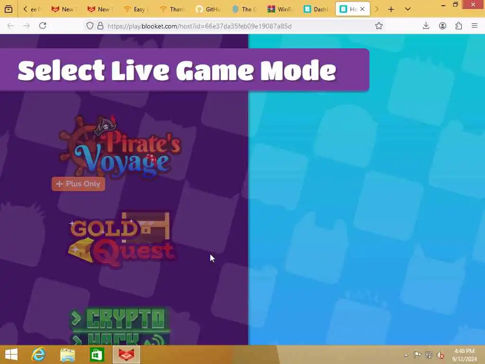485x364 pixels.
Task: Open the muted volume tray icon
Action: click(440, 355)
